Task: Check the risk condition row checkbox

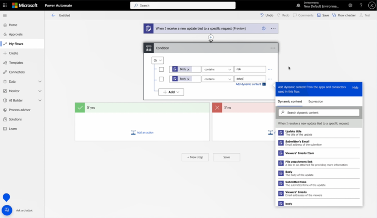Action: pos(161,69)
